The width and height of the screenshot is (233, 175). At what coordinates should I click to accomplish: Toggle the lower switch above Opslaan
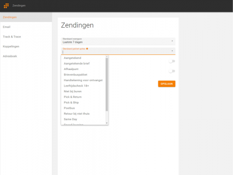click(x=172, y=71)
